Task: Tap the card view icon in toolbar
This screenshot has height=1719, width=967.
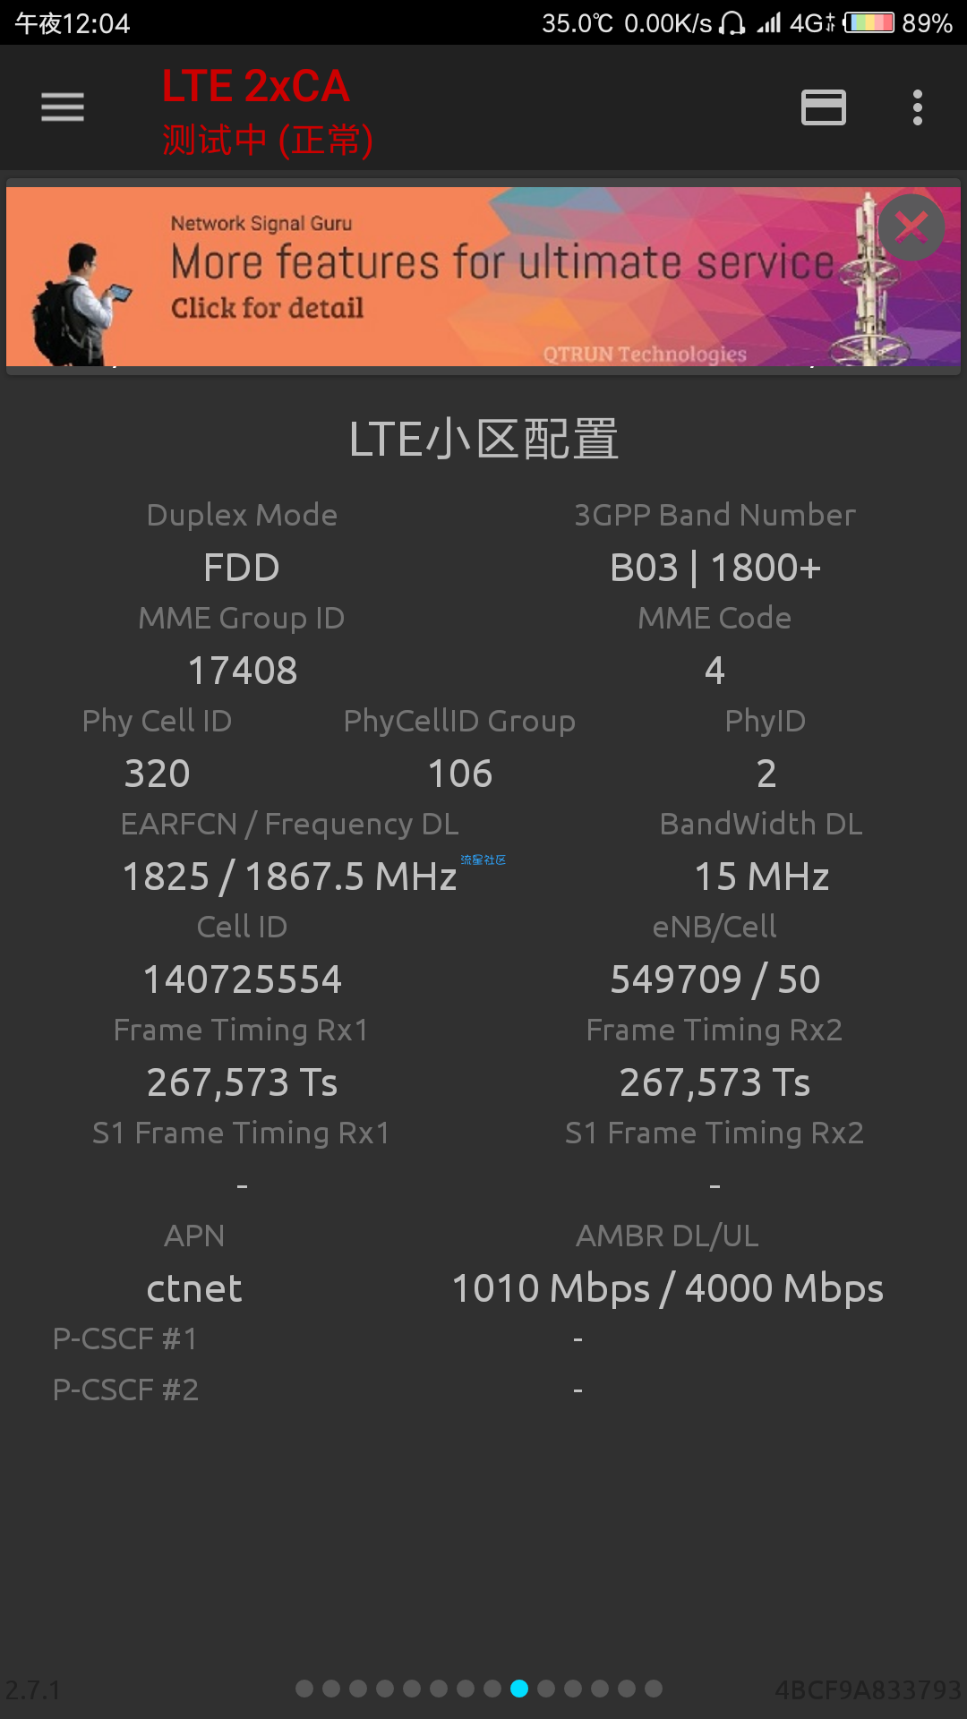Action: [x=823, y=107]
